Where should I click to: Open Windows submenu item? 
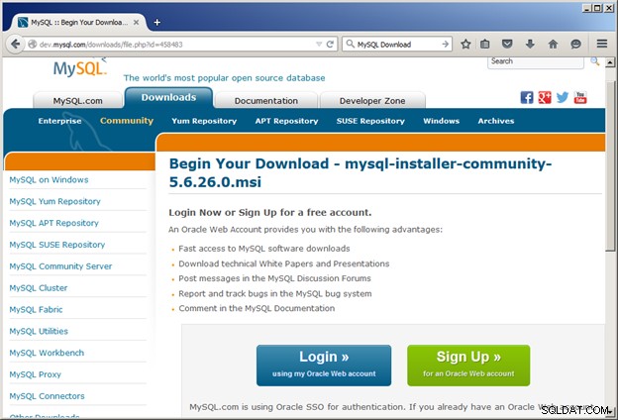(442, 121)
